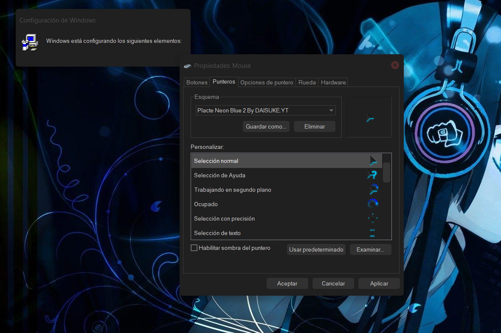Select the Ocupado entry in the Personalizar list
Viewport: 501px width, 333px height.
[255, 204]
